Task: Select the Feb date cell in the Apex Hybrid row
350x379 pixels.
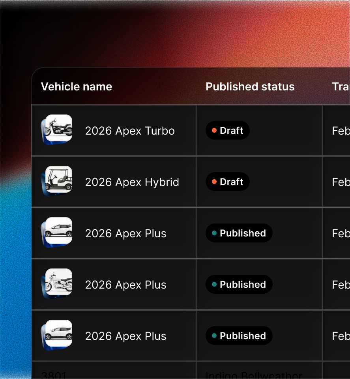Action: [x=341, y=182]
